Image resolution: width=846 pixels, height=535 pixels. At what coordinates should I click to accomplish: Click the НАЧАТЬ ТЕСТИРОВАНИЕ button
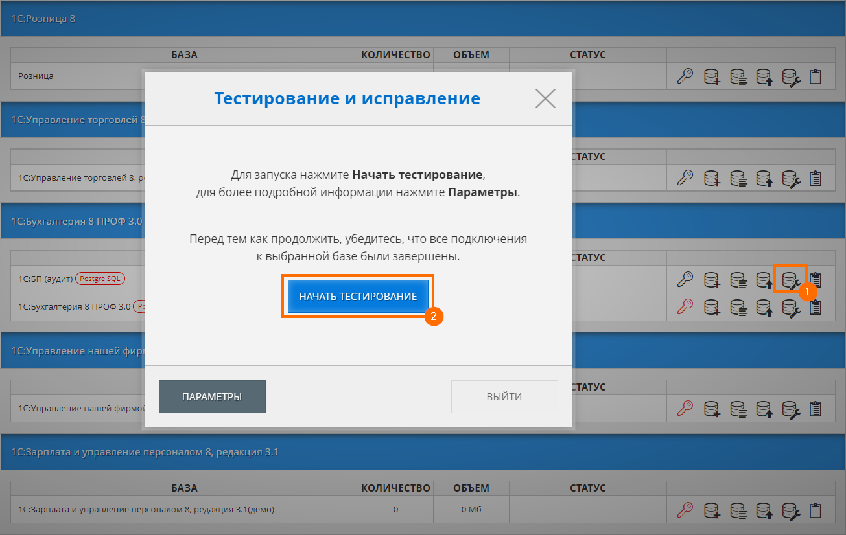pos(358,296)
